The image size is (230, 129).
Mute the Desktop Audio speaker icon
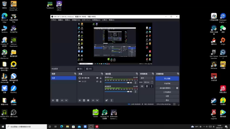tap(131, 92)
